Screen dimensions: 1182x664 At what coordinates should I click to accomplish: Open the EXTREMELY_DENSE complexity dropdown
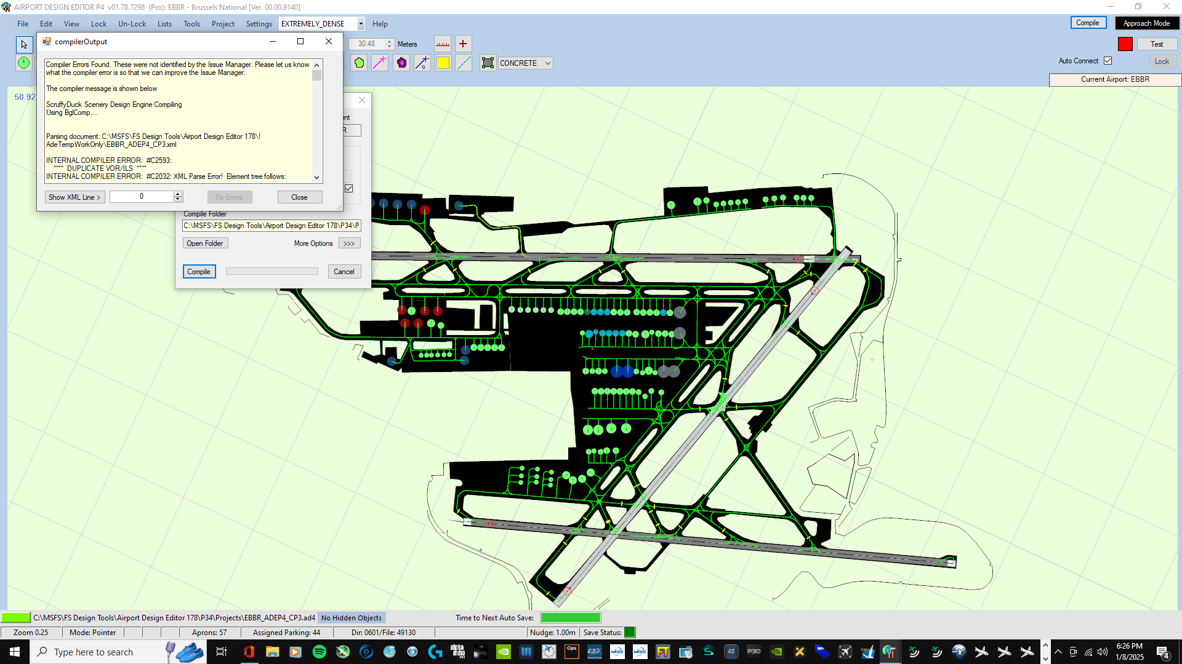[x=361, y=24]
